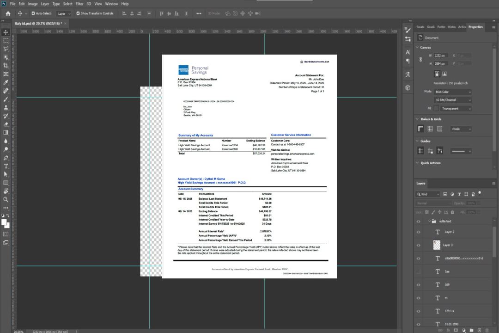Toggle Show Transform Controls checkbox
Image resolution: width=499 pixels, height=333 pixels.
coord(78,13)
